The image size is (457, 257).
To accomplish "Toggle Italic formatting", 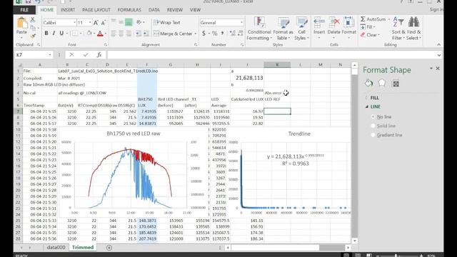I will coord(54,34).
